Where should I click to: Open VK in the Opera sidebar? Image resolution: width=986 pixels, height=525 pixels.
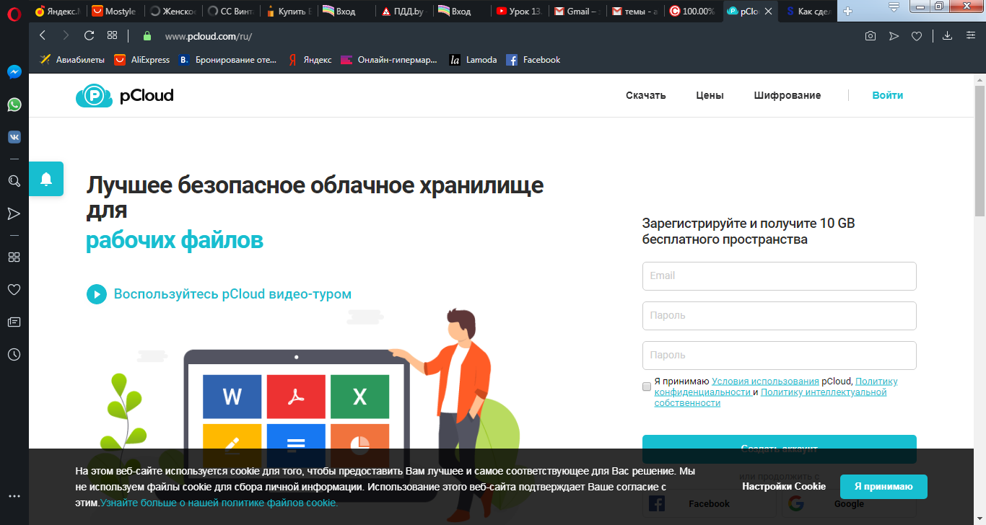coord(14,137)
